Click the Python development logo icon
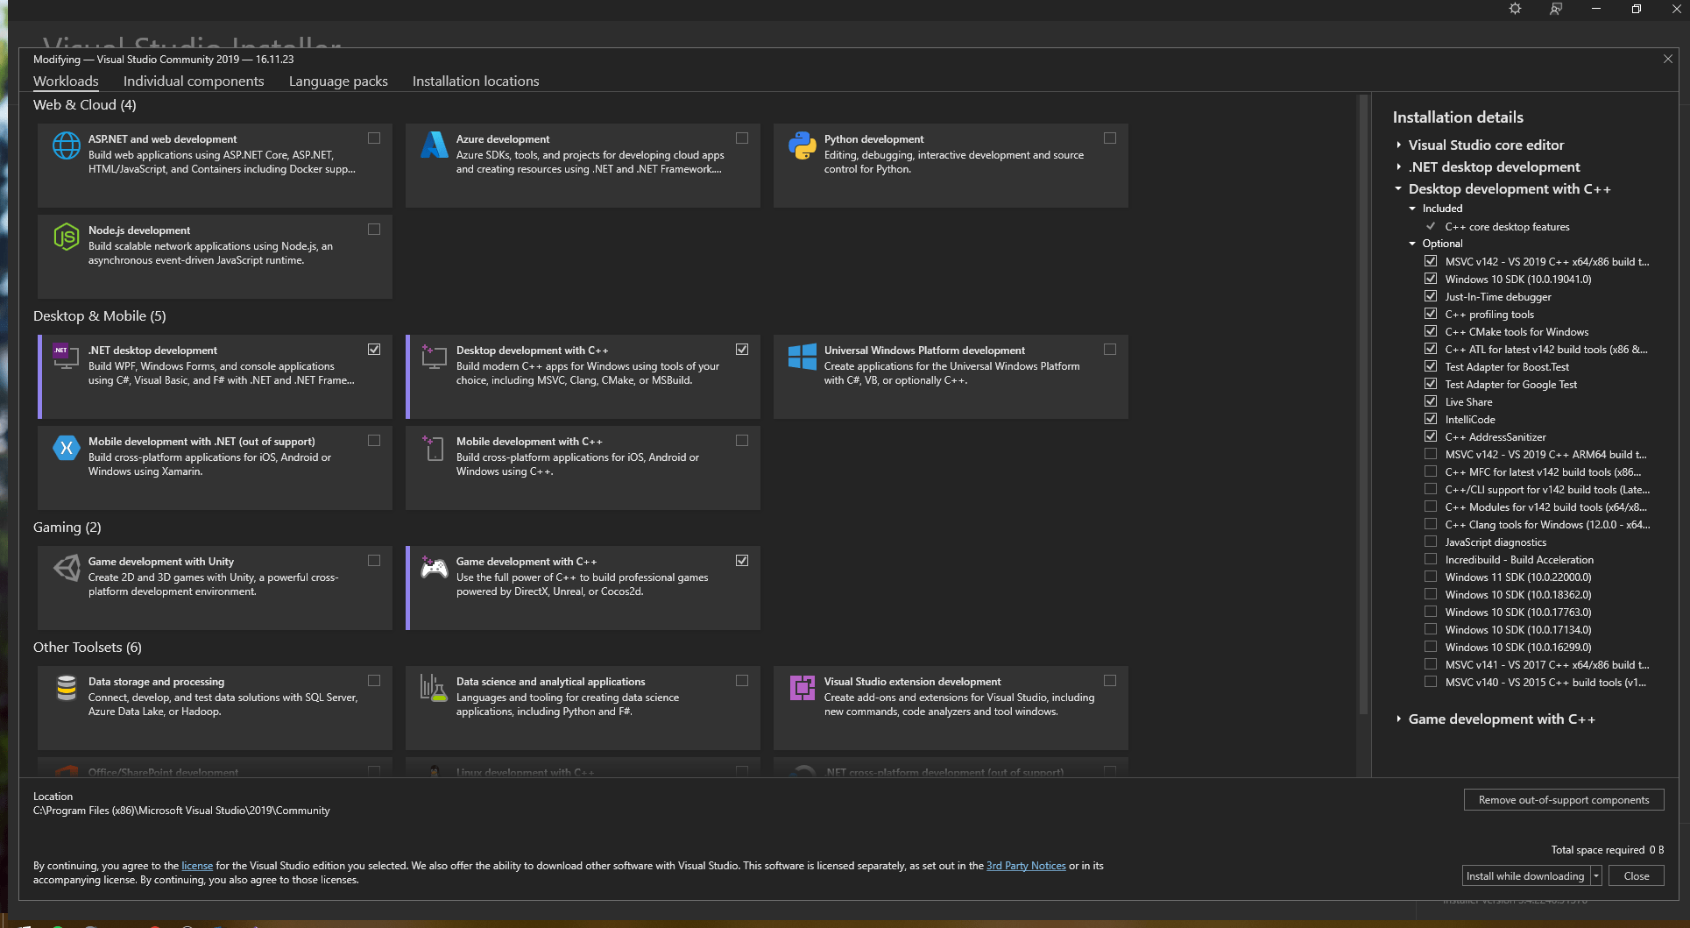Image resolution: width=1690 pixels, height=928 pixels. [803, 145]
